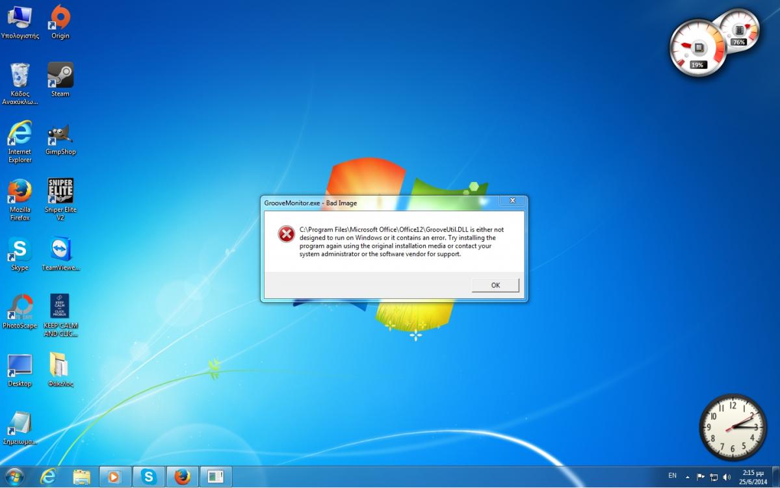Click OK in the Bad Image dialog
Screen dimensions: 780x488
click(x=495, y=285)
